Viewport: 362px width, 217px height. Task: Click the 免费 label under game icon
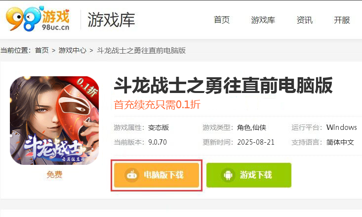[x=54, y=174]
